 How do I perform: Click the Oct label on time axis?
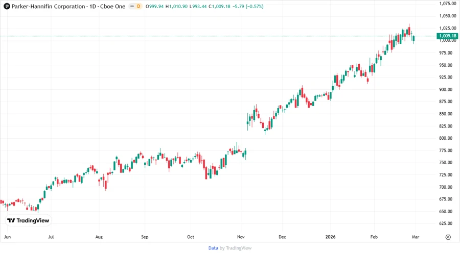coord(191,237)
